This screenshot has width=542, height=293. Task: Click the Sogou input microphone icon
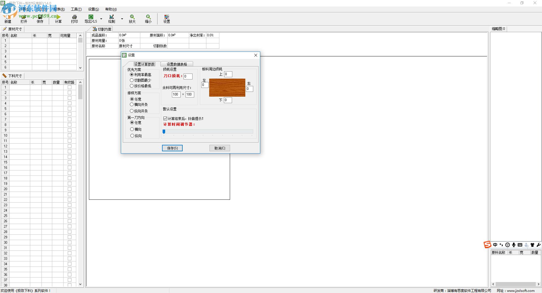point(514,245)
